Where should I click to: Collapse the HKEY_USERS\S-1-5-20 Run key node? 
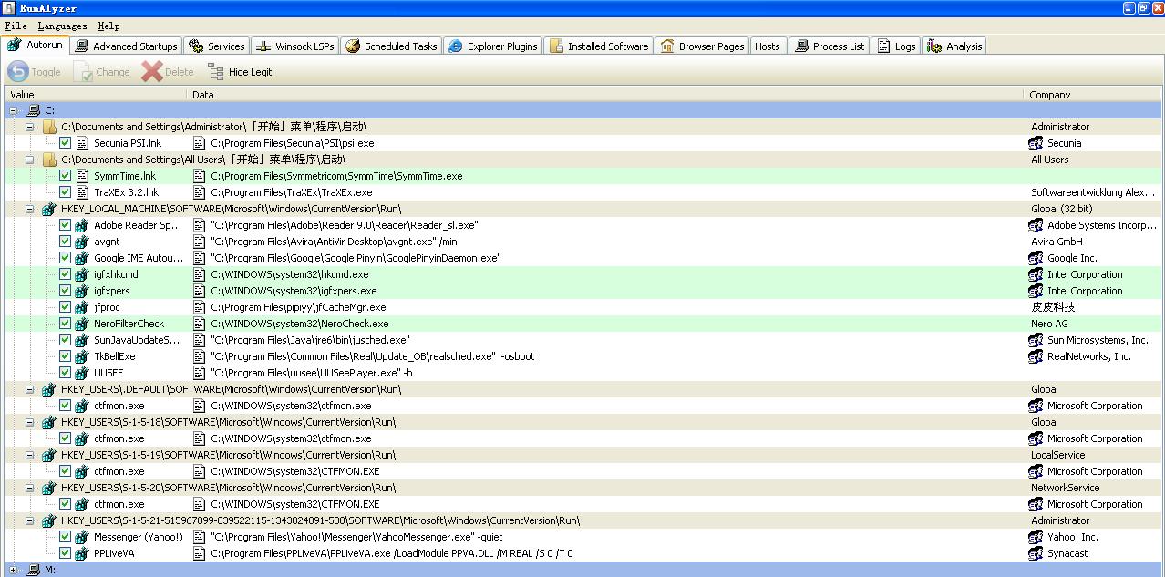[30, 488]
